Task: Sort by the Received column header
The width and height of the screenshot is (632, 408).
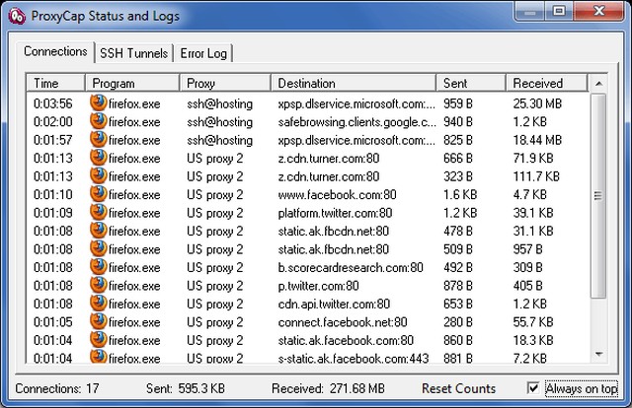Action: point(546,83)
